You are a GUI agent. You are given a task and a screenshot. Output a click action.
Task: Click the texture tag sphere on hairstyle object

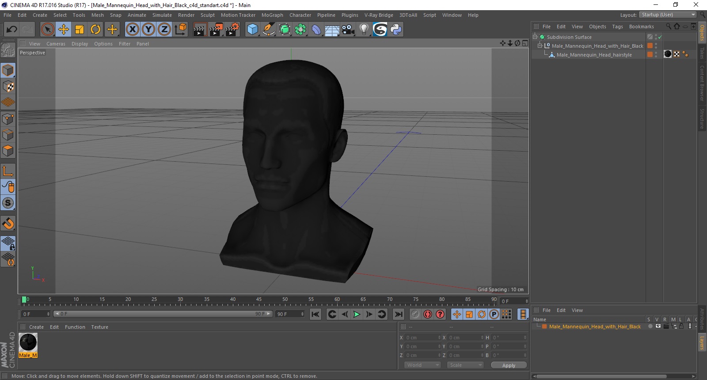point(668,54)
